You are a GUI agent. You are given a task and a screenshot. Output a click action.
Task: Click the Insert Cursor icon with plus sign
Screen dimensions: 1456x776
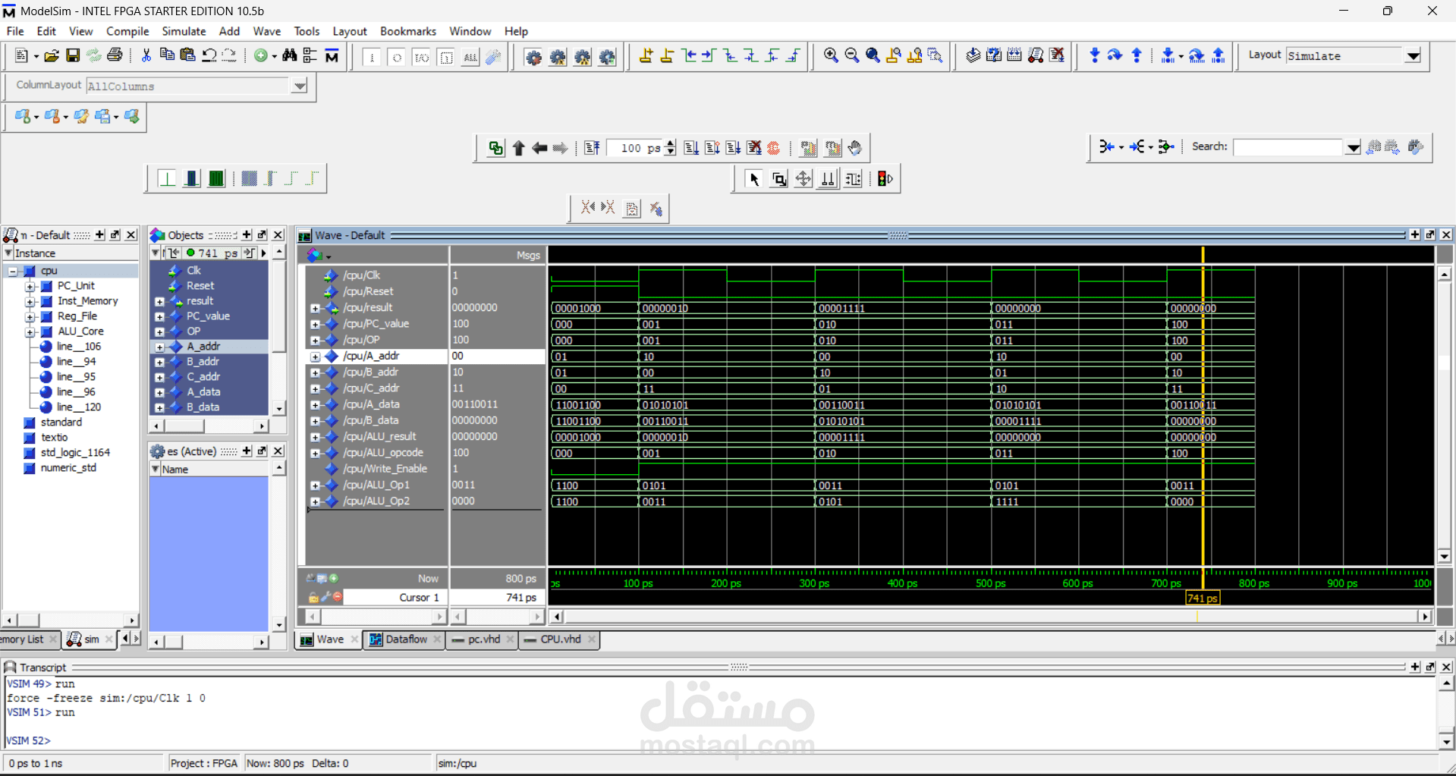click(646, 55)
